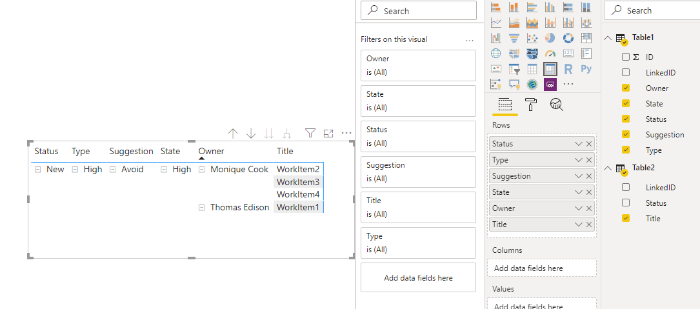Select the Scatter chart visual
700x309 pixels.
532,38
